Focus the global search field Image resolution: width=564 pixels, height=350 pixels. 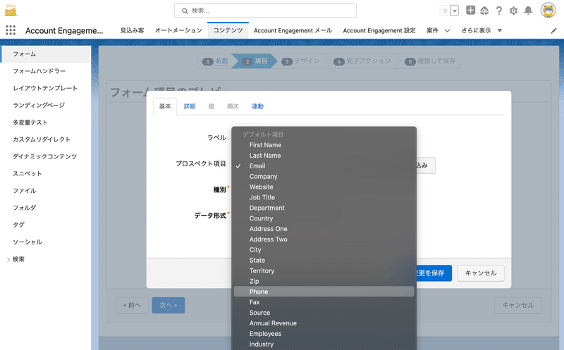pyautogui.click(x=266, y=11)
